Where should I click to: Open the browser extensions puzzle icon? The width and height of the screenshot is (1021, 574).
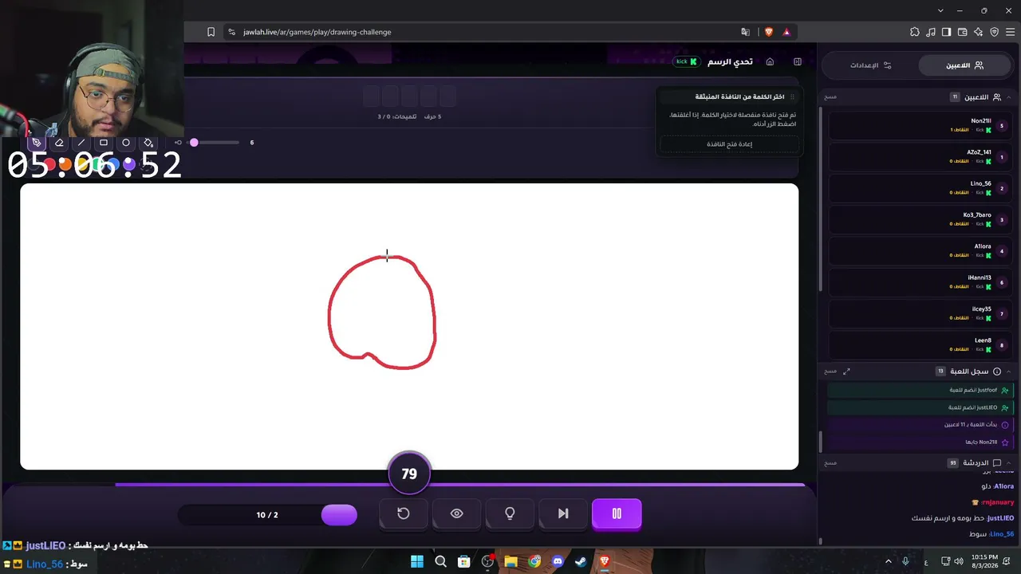[914, 32]
